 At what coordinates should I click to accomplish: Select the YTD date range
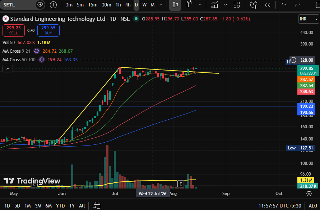[60, 206]
